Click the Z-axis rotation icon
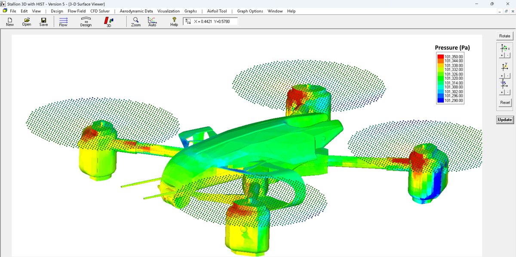The height and width of the screenshot is (257, 516). 504,84
